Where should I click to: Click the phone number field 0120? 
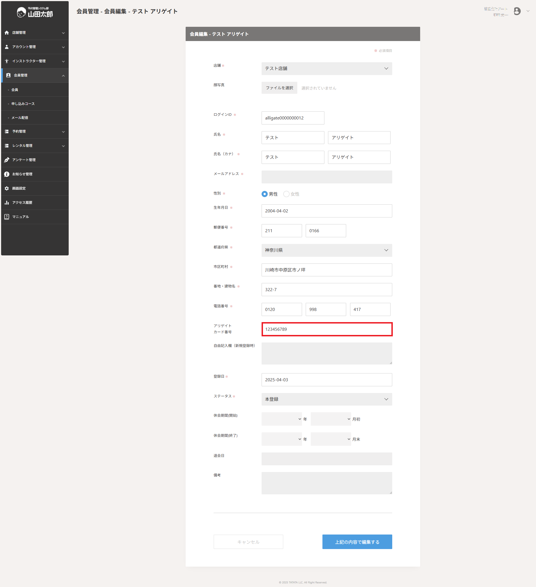click(281, 310)
